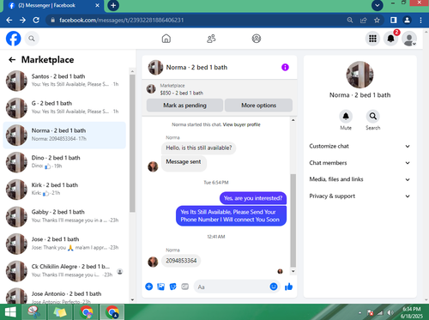
Task: Click chat scrollbar down arrow
Action: (x=293, y=271)
